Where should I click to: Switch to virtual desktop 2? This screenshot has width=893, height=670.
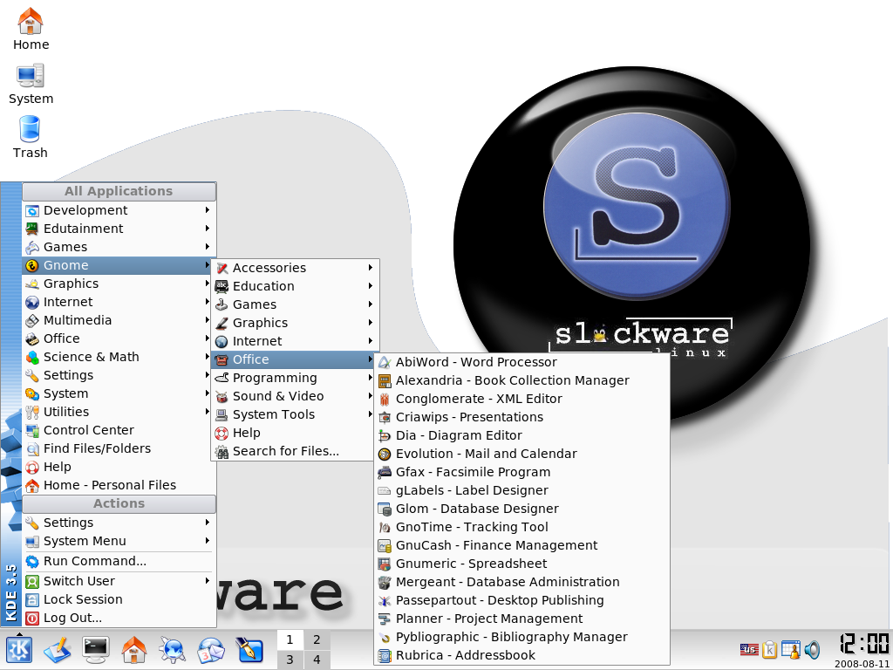click(317, 639)
